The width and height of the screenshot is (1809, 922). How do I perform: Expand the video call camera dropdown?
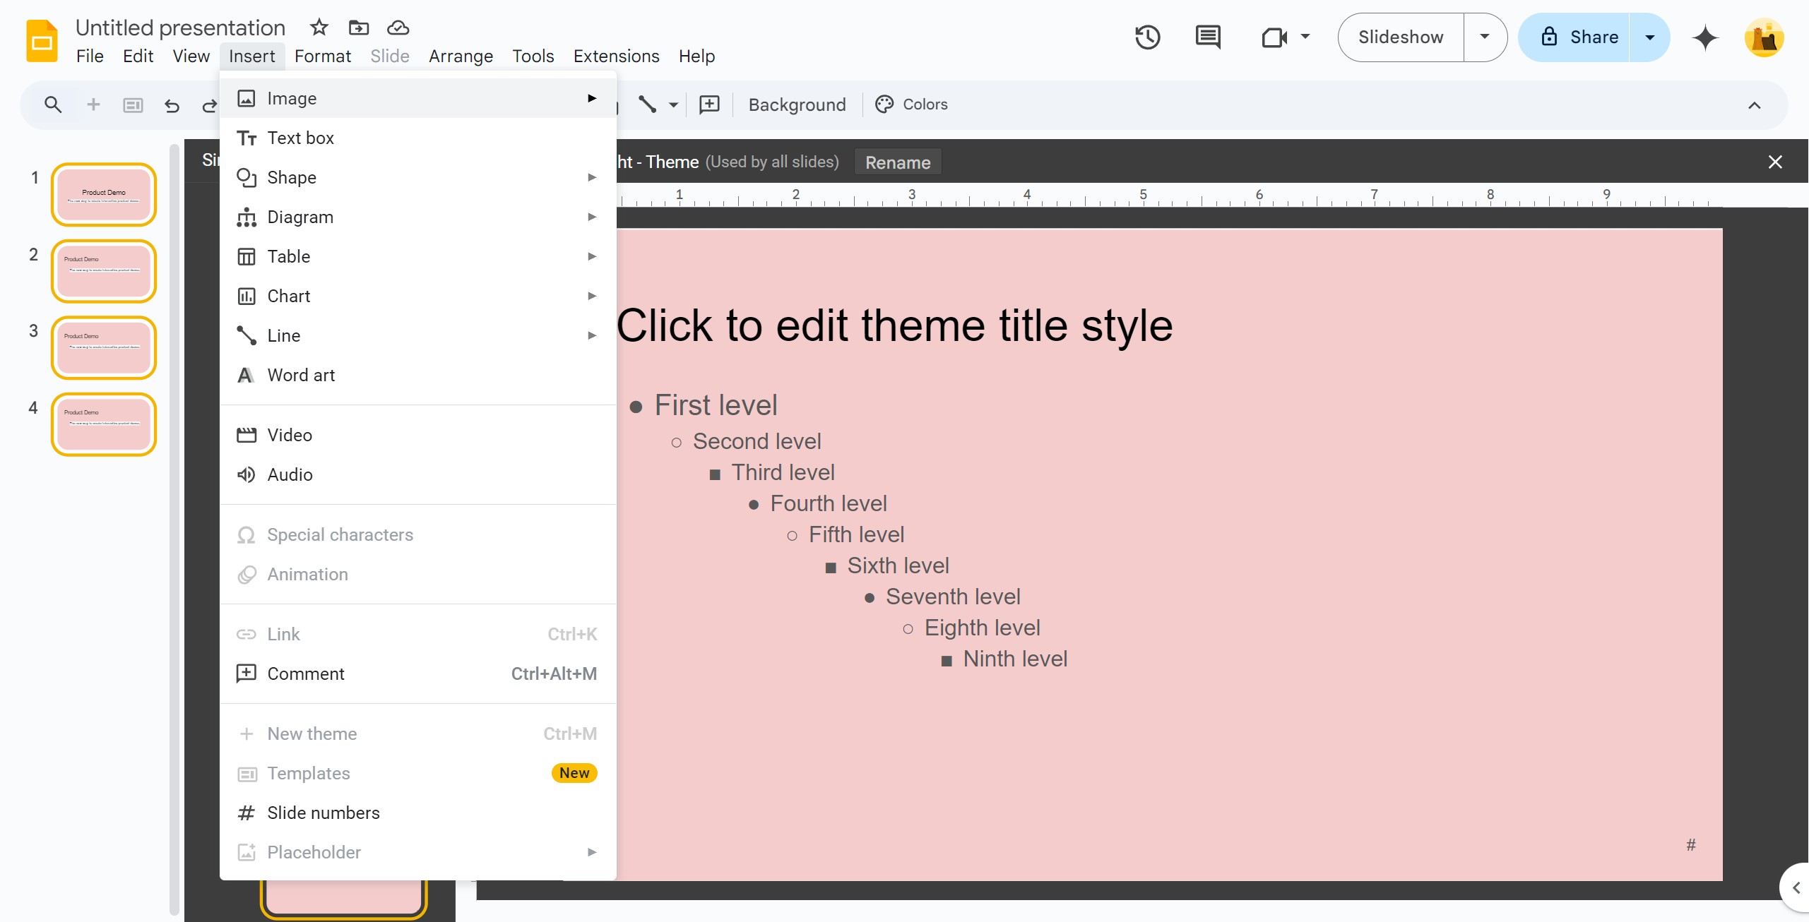1305,37
